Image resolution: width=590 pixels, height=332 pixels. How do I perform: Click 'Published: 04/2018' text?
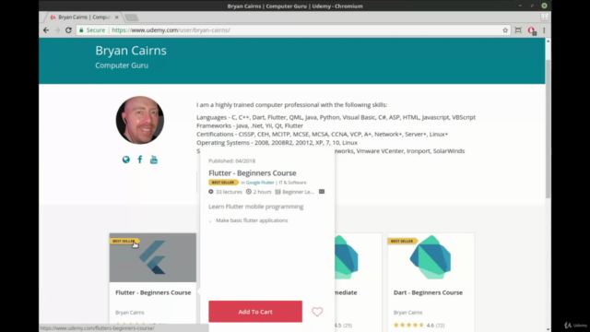[231, 160]
